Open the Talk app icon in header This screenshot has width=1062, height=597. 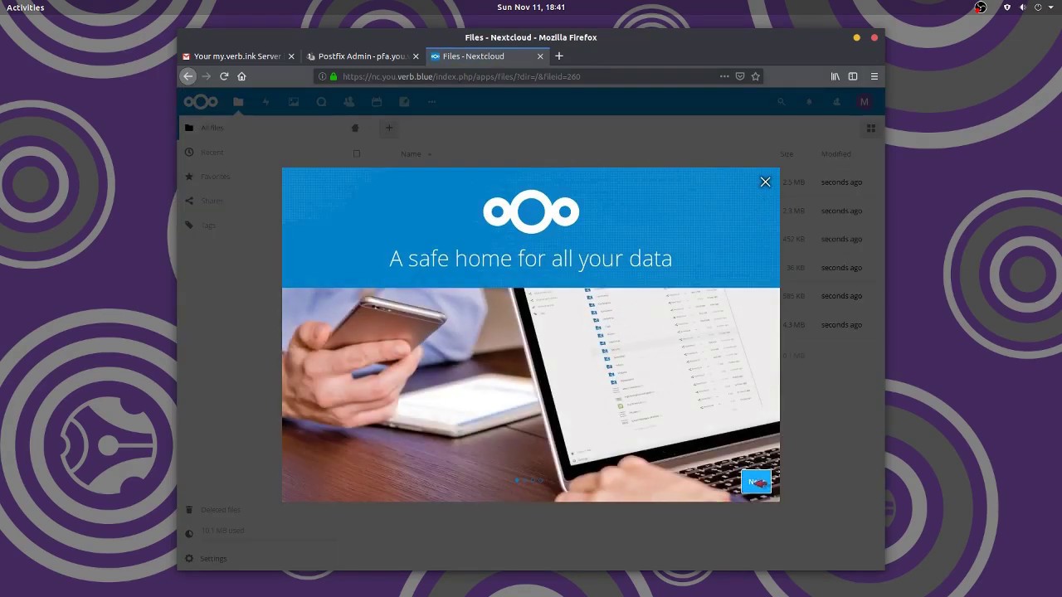(321, 102)
